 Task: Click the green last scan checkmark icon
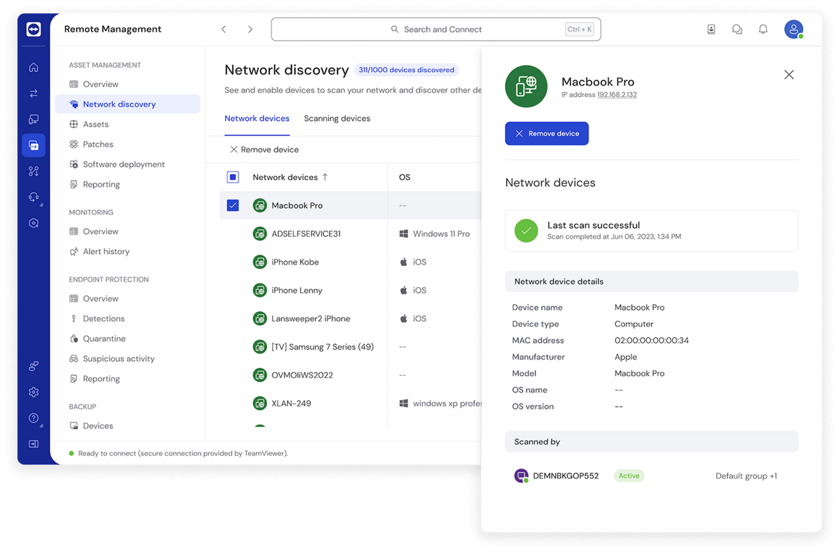[526, 231]
